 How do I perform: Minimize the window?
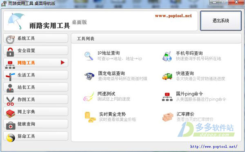(x=214, y=2)
